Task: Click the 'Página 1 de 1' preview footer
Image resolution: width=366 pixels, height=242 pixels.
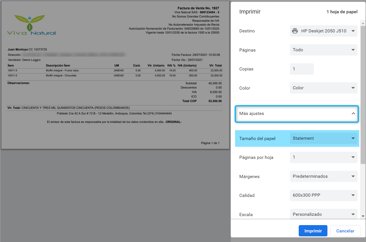Action: 210,143
